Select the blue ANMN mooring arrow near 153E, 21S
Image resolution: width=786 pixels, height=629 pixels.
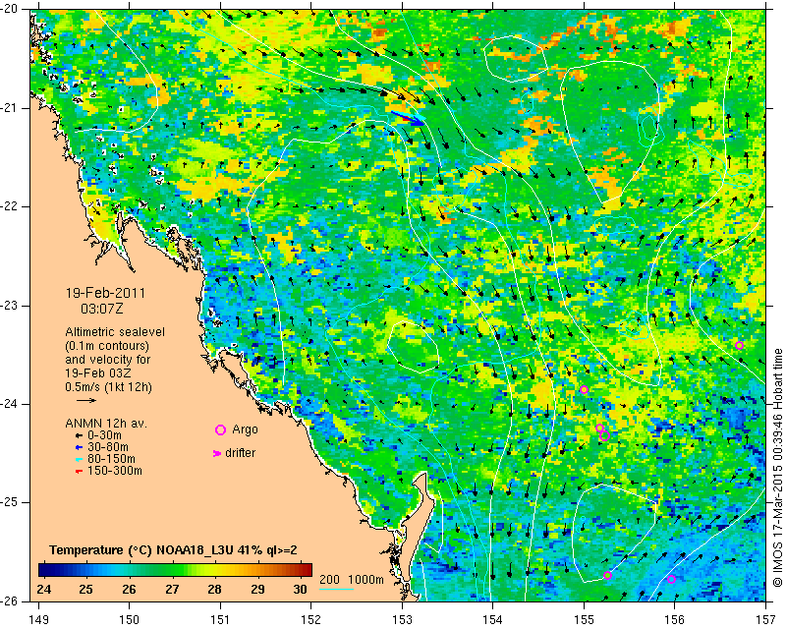pyautogui.click(x=408, y=118)
